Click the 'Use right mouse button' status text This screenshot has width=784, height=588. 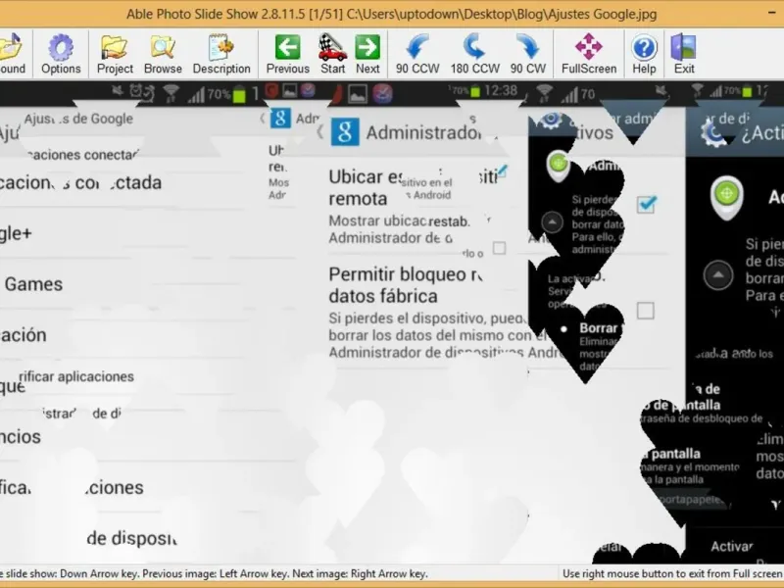[673, 573]
